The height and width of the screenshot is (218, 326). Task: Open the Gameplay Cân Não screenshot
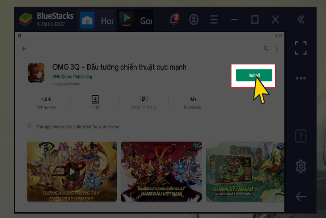pos(245,171)
